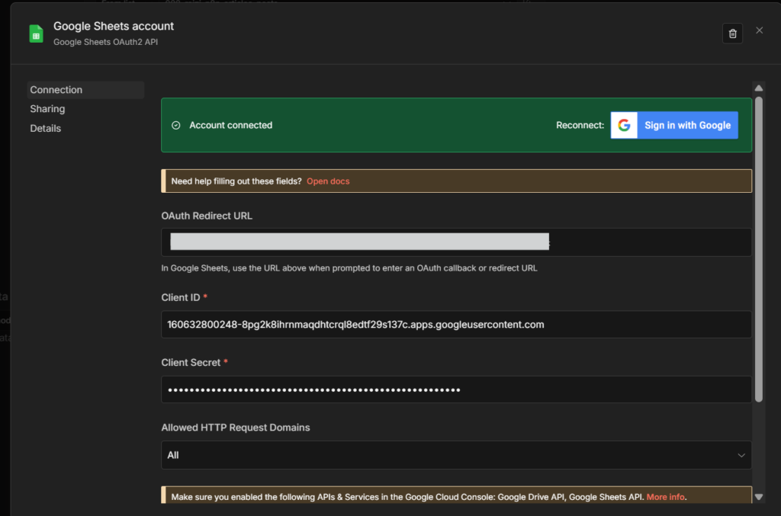The image size is (781, 516).
Task: Click into the Client Secret field
Action: click(x=456, y=389)
